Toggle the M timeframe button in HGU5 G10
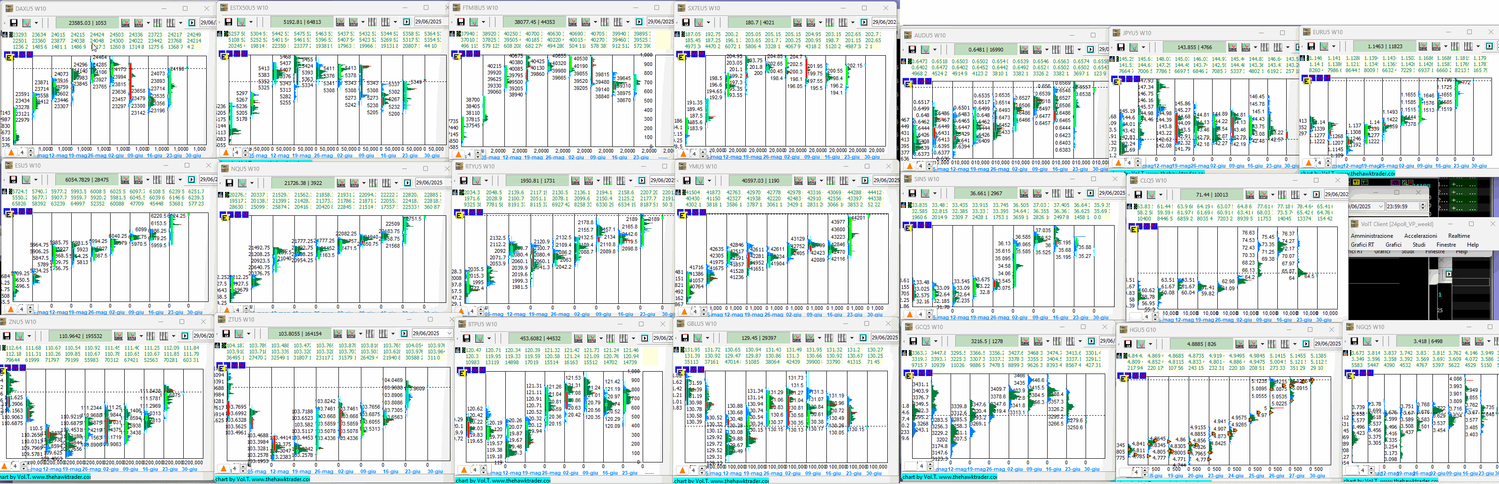Viewport: 1499px width, 484px height. tap(1143, 375)
